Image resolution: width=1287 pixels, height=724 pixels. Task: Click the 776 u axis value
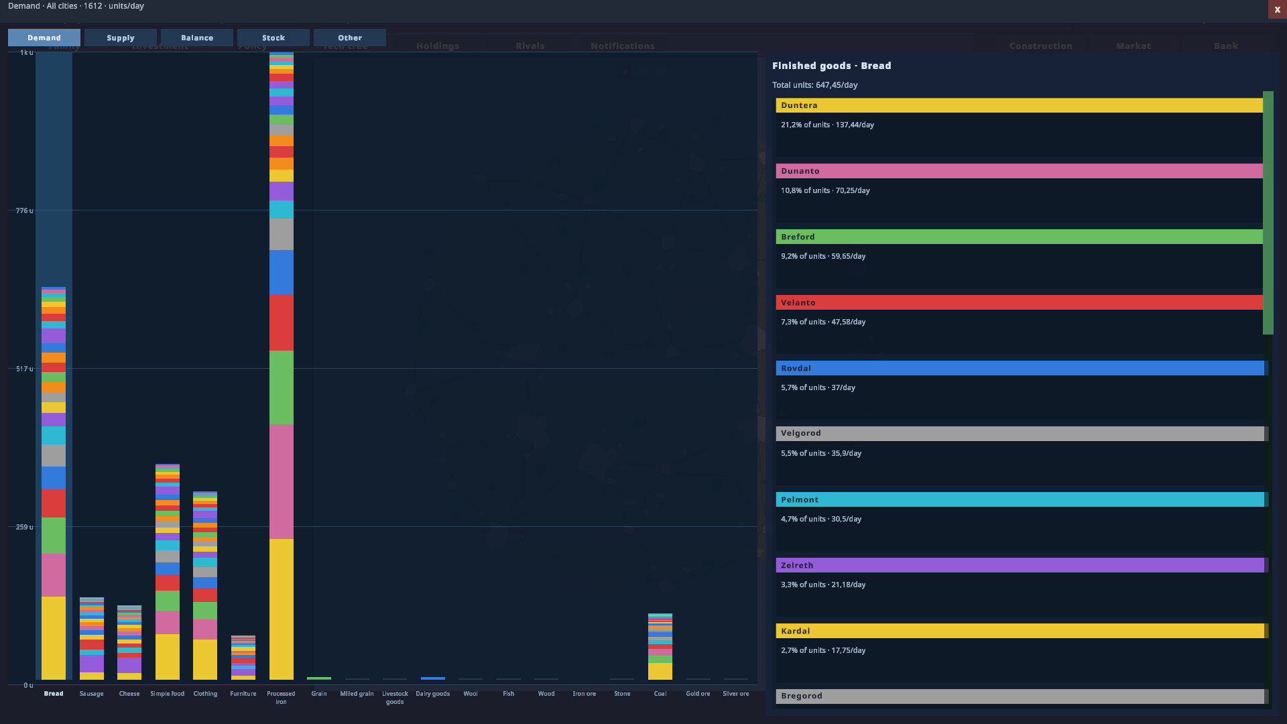click(x=24, y=210)
